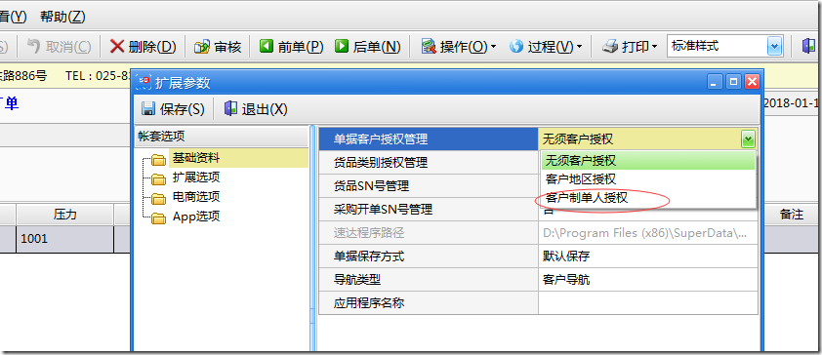Screen dimensions: 822x355
Task: Minimize the 扩展参数 dialog
Action: coord(715,81)
